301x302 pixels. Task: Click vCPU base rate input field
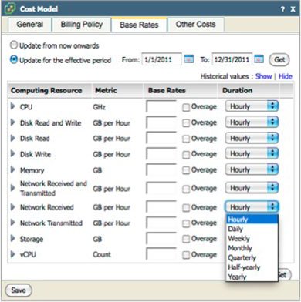pos(161,254)
